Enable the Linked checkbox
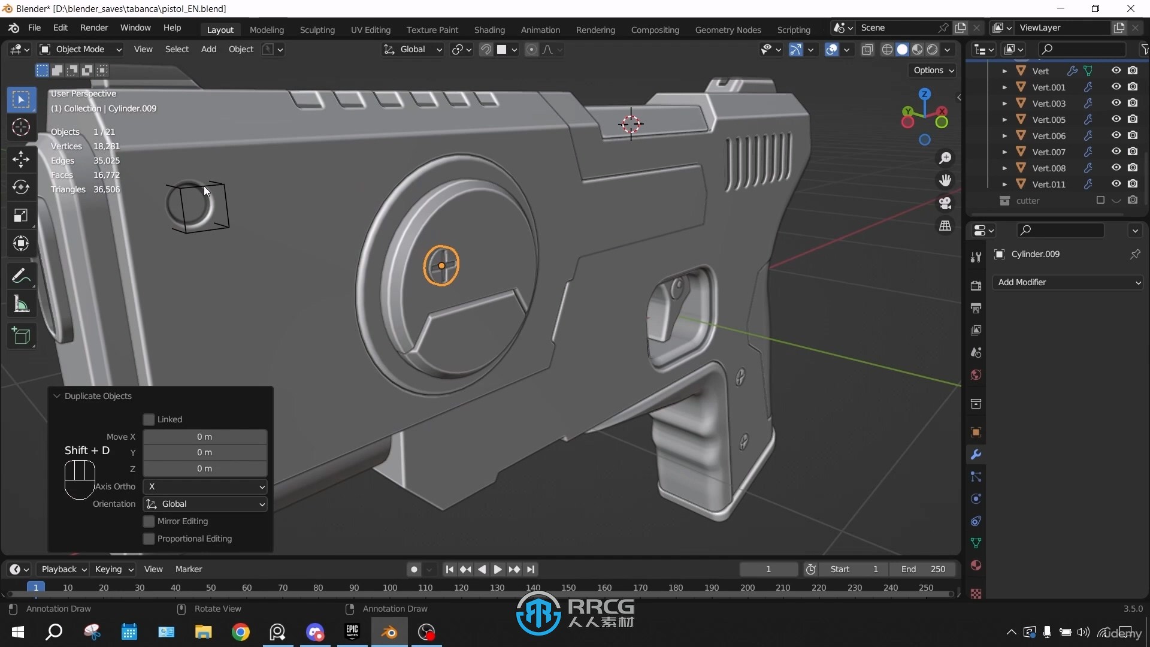Screen dimensions: 1150x647 click(149, 419)
